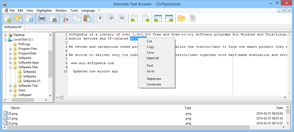The height and width of the screenshot is (132, 294).
Task: Click the plain folder icon on the toolbar
Action: point(181,18)
